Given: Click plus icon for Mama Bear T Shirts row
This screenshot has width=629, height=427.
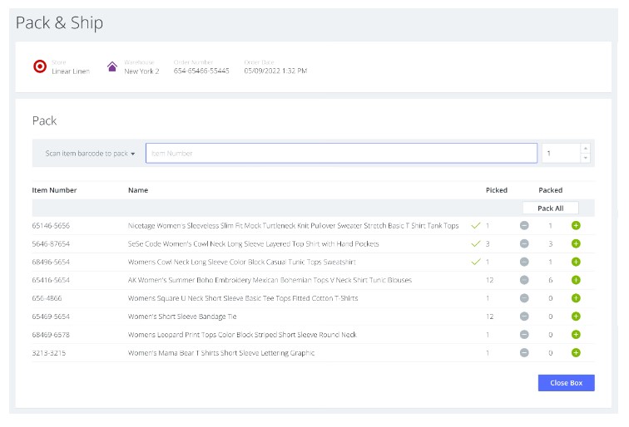Looking at the screenshot, I should click(x=576, y=353).
